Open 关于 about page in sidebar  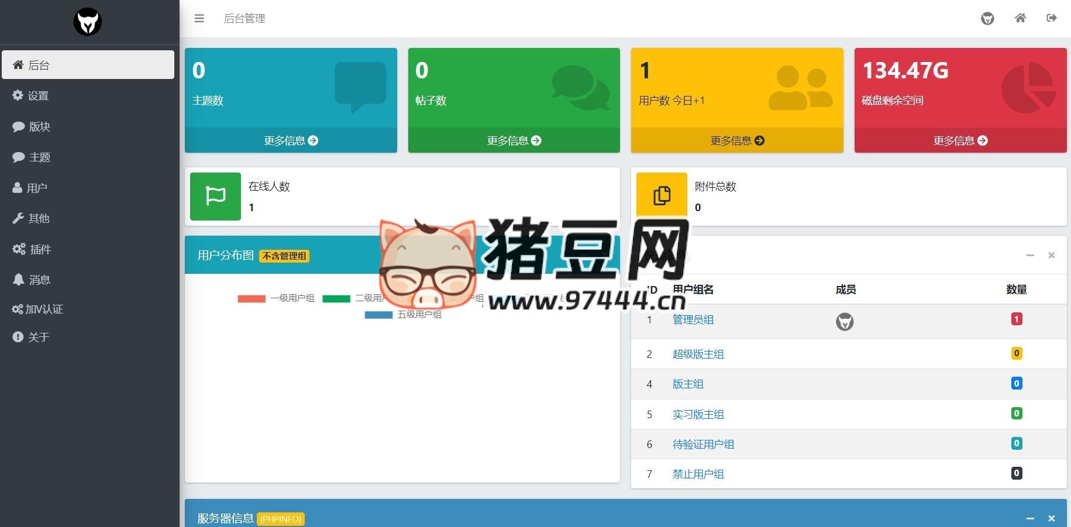(88, 337)
